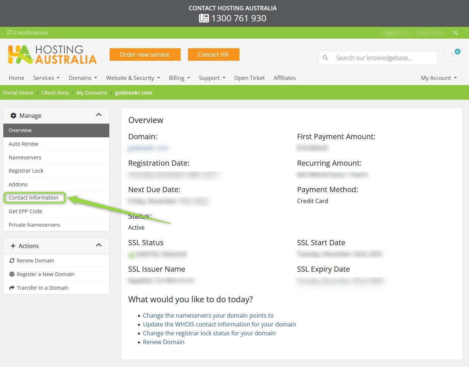Click the Contact HA button
Viewport: 469px width, 367px height.
(213, 54)
